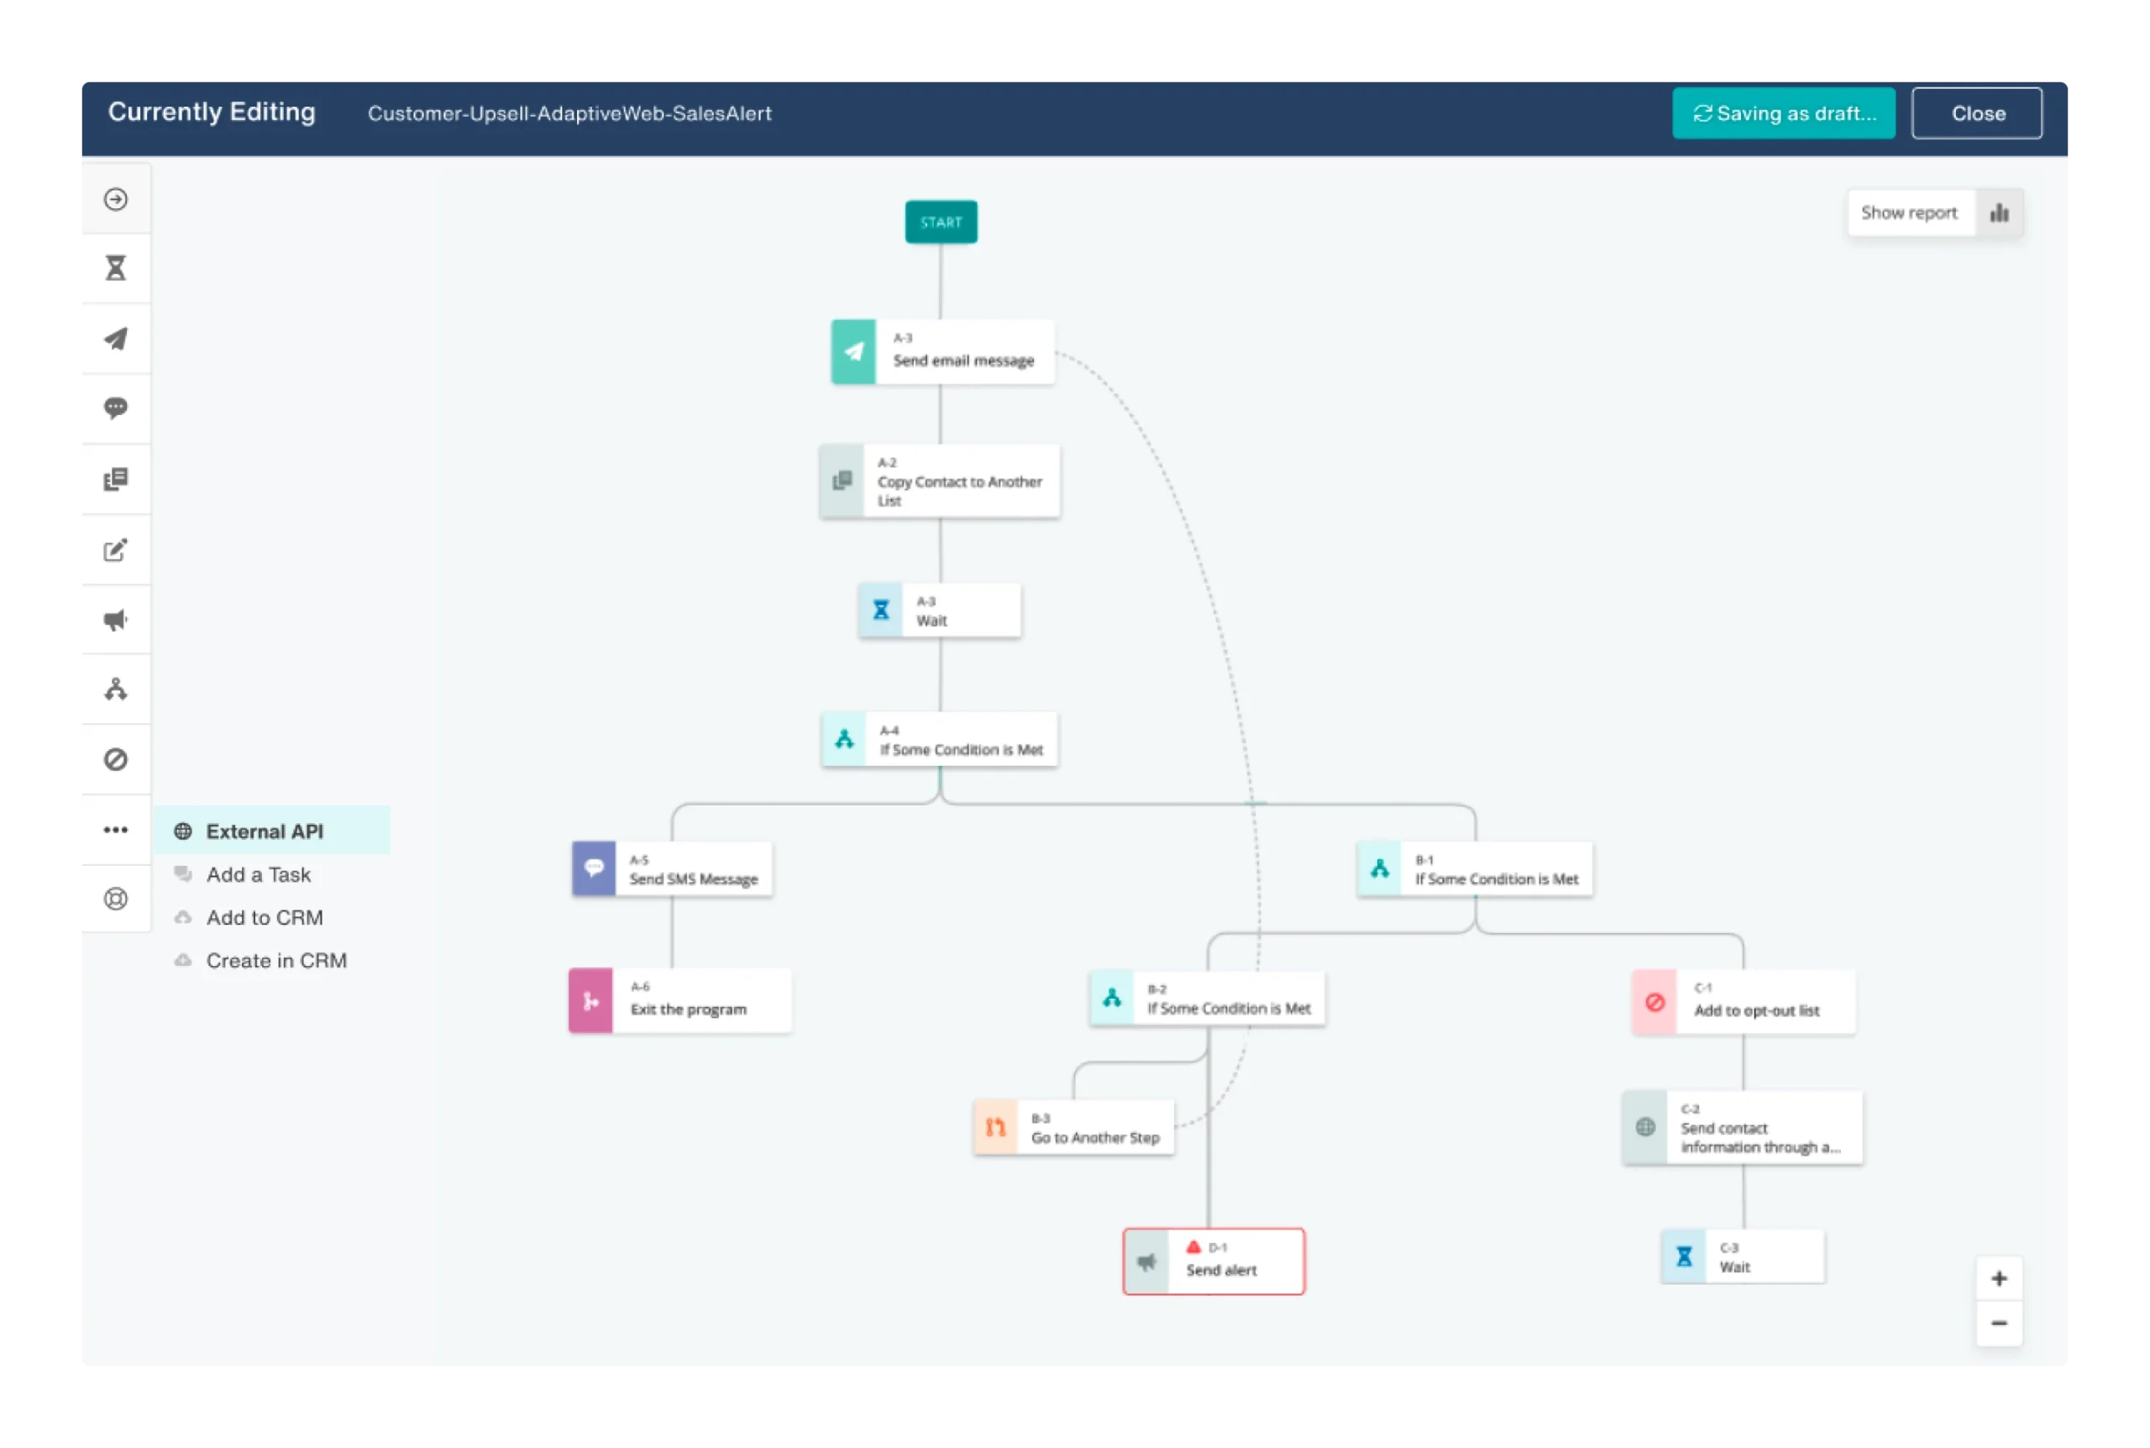Click the lifebuoy help icon in sidebar

(115, 899)
